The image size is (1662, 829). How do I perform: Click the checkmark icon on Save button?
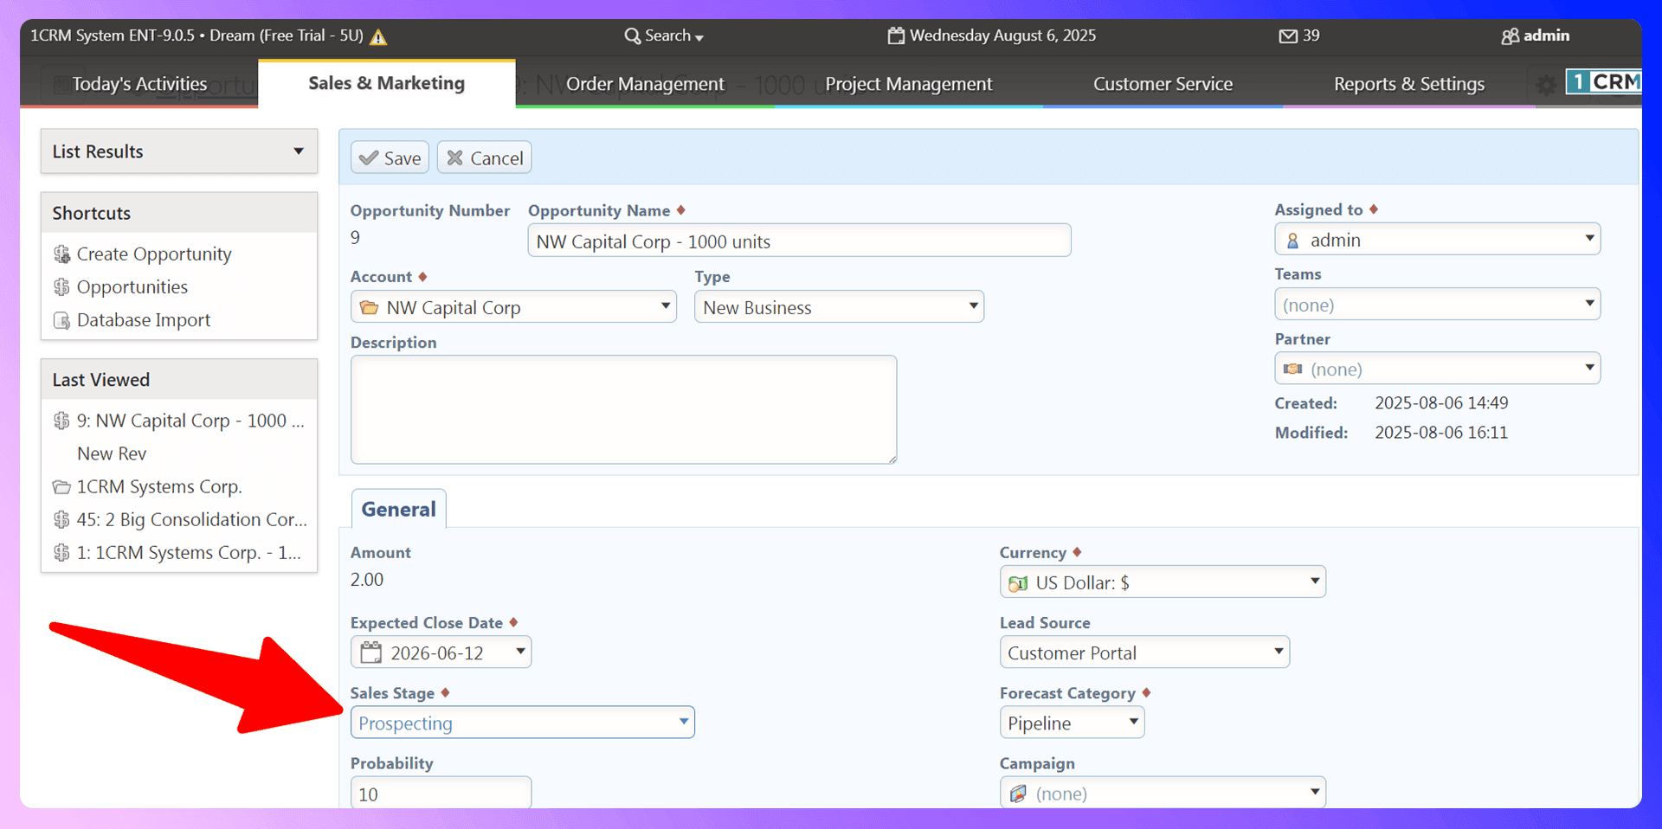(x=369, y=158)
